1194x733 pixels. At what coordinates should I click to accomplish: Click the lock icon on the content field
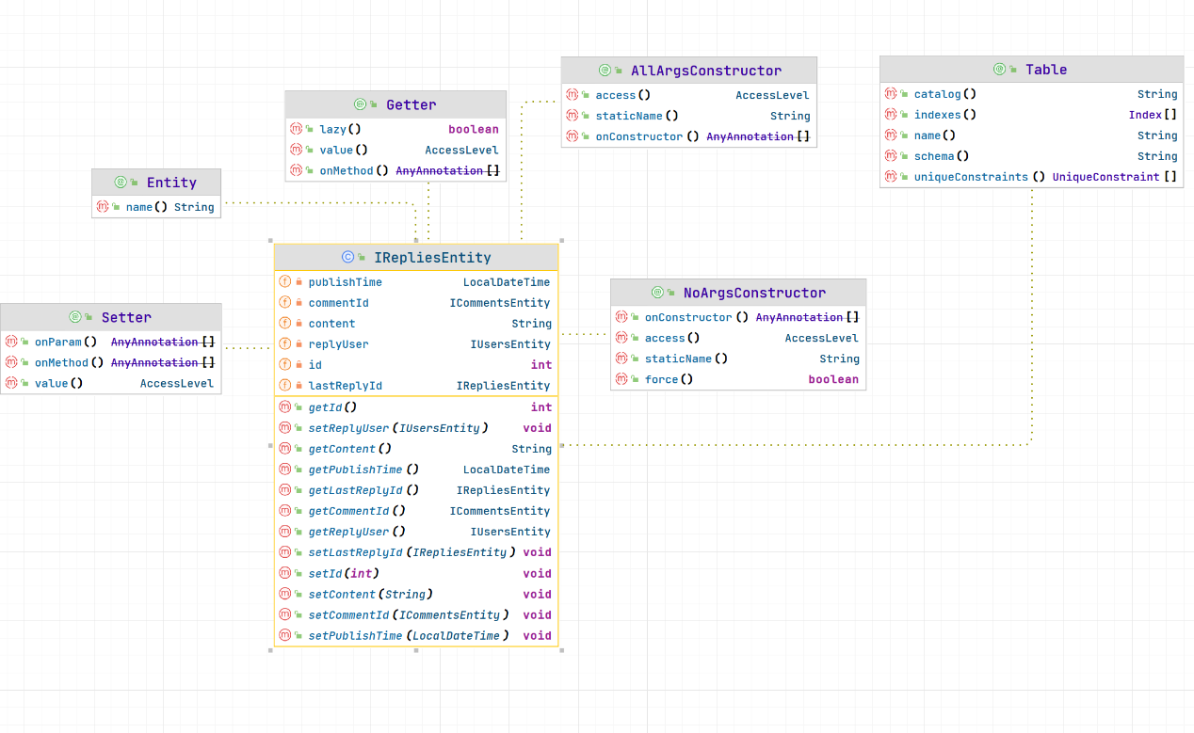pos(299,323)
